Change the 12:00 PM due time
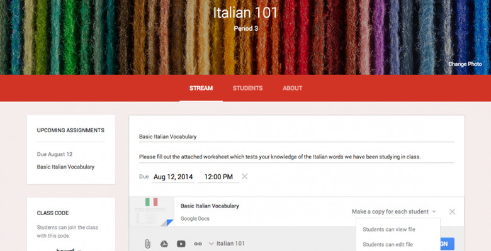 pos(218,177)
